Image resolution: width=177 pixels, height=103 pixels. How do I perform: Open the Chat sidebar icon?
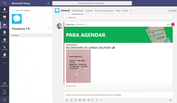click(x=4, y=18)
